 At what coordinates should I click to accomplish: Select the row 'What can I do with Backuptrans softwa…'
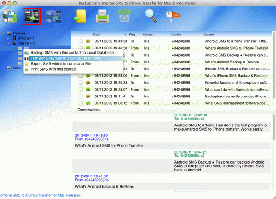pos(173,90)
